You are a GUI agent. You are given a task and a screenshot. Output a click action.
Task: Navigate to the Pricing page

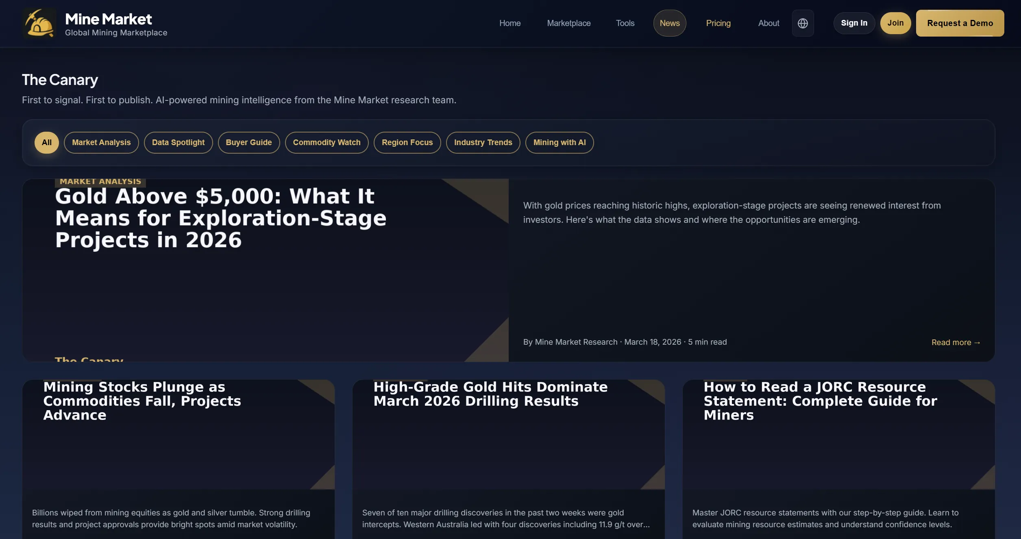click(x=718, y=23)
